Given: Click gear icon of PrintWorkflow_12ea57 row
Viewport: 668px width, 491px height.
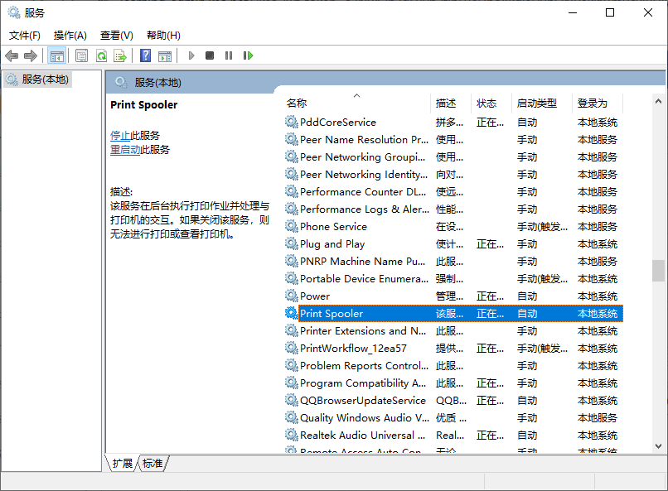Looking at the screenshot, I should [292, 348].
